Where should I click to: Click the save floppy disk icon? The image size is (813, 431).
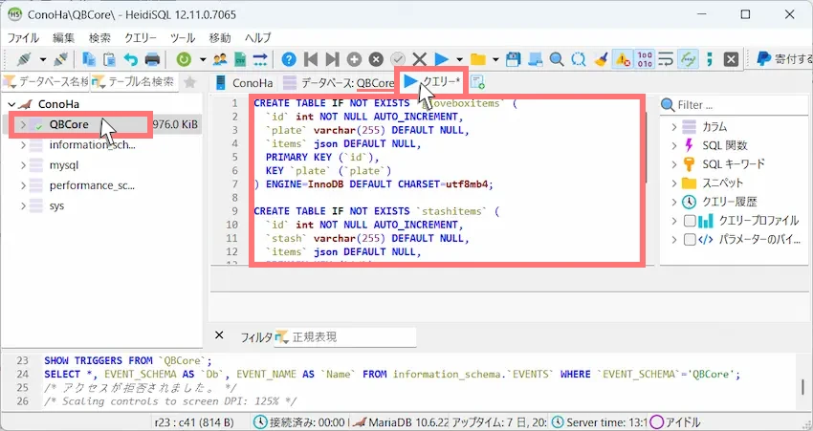pyautogui.click(x=513, y=59)
